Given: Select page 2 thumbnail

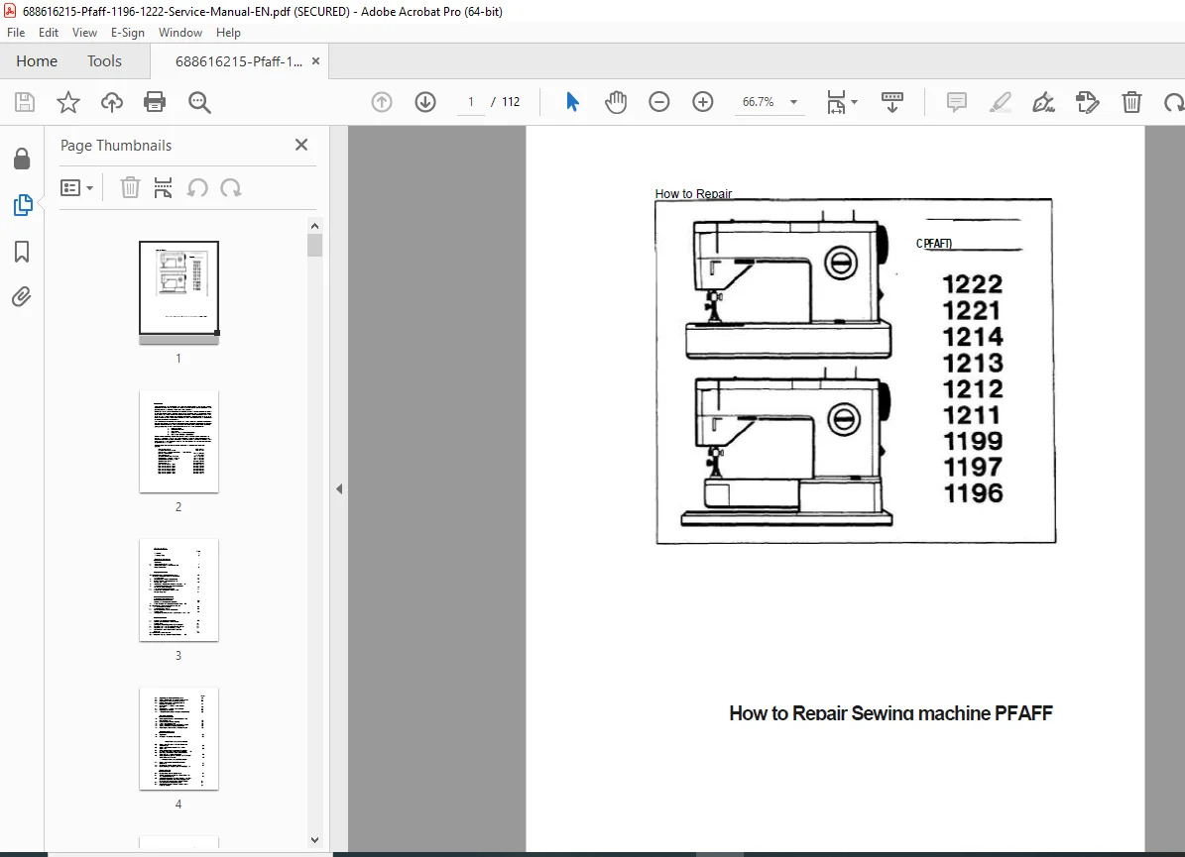Looking at the screenshot, I should click(179, 441).
